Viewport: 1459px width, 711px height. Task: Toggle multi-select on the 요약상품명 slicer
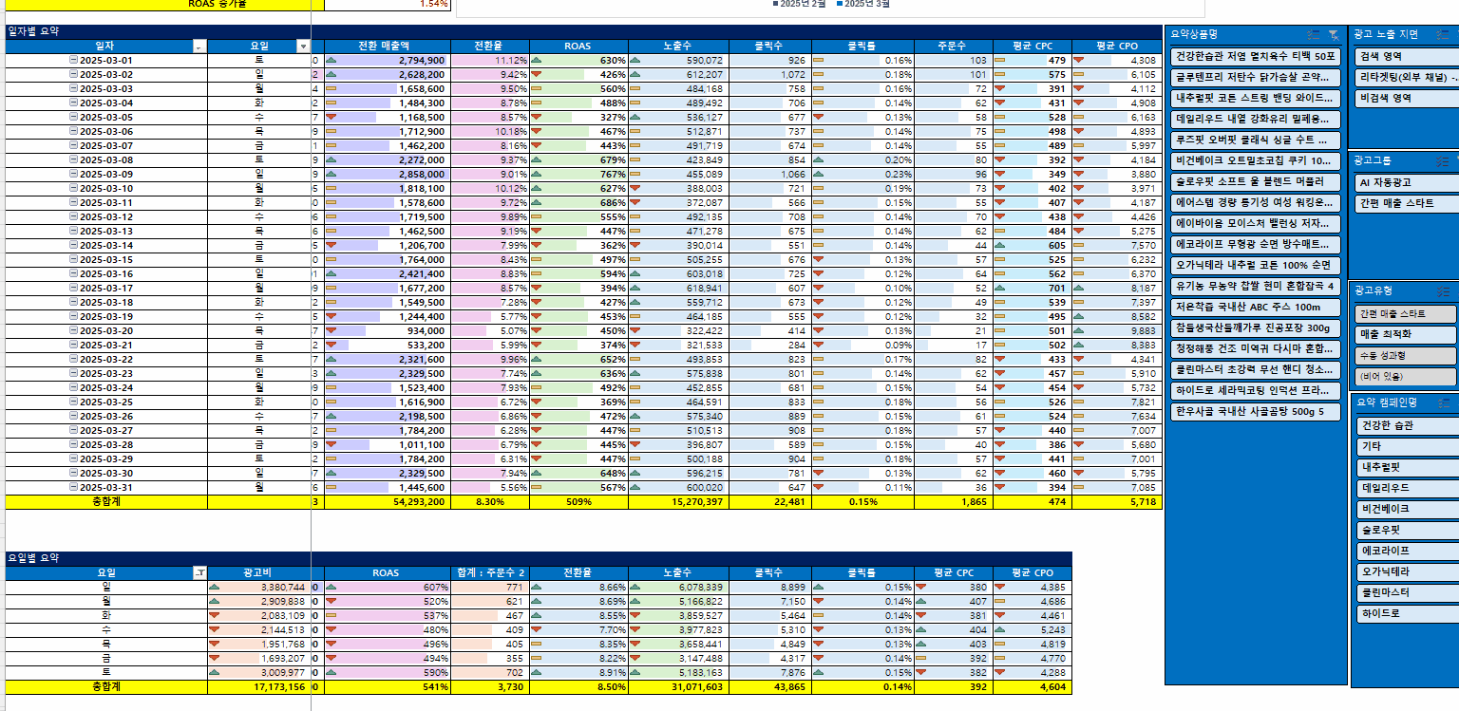pos(1314,34)
